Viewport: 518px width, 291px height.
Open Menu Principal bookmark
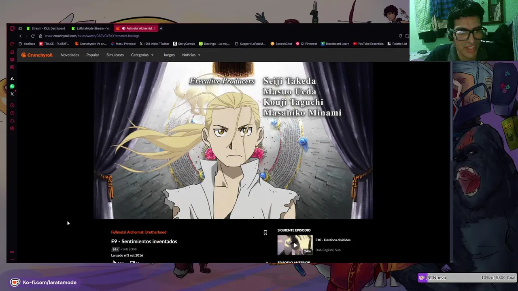click(x=123, y=44)
